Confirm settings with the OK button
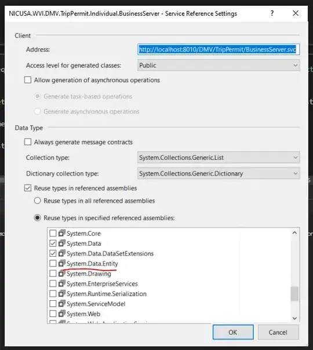This screenshot has height=350, width=313. point(233,332)
